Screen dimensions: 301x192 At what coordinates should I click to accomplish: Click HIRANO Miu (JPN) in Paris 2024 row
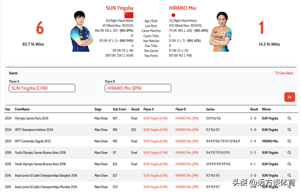pyautogui.click(x=187, y=118)
